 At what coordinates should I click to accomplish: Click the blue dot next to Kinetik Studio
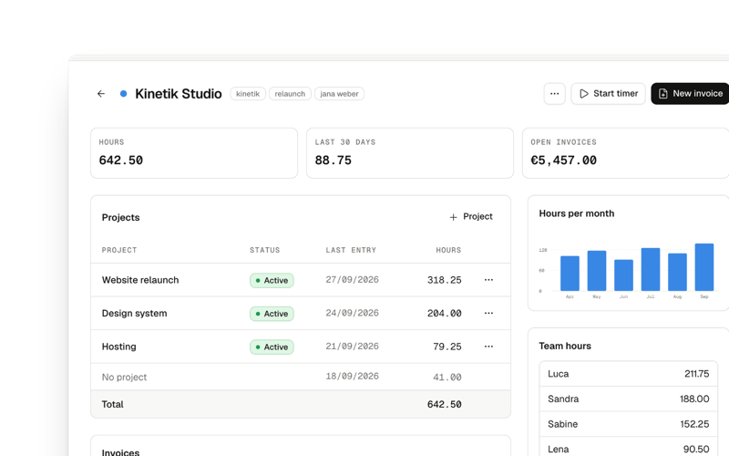[123, 94]
